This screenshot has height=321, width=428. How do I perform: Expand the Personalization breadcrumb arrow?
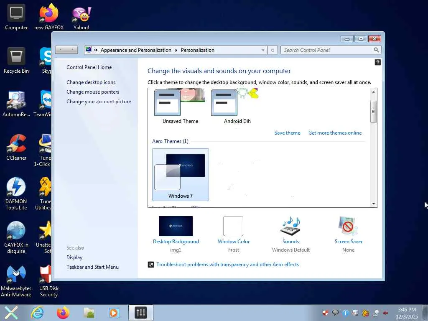click(176, 50)
